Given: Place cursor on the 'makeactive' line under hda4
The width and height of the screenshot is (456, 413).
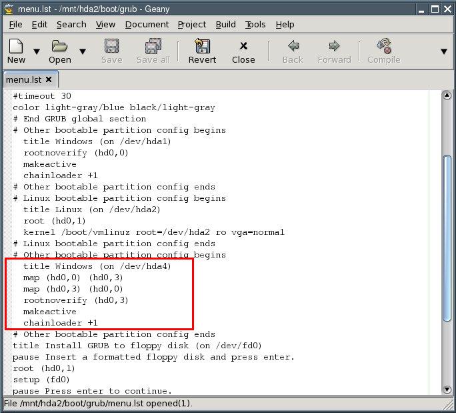Looking at the screenshot, I should [x=50, y=312].
